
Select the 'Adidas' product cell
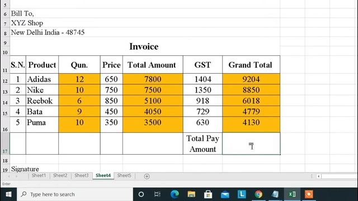(x=42, y=79)
